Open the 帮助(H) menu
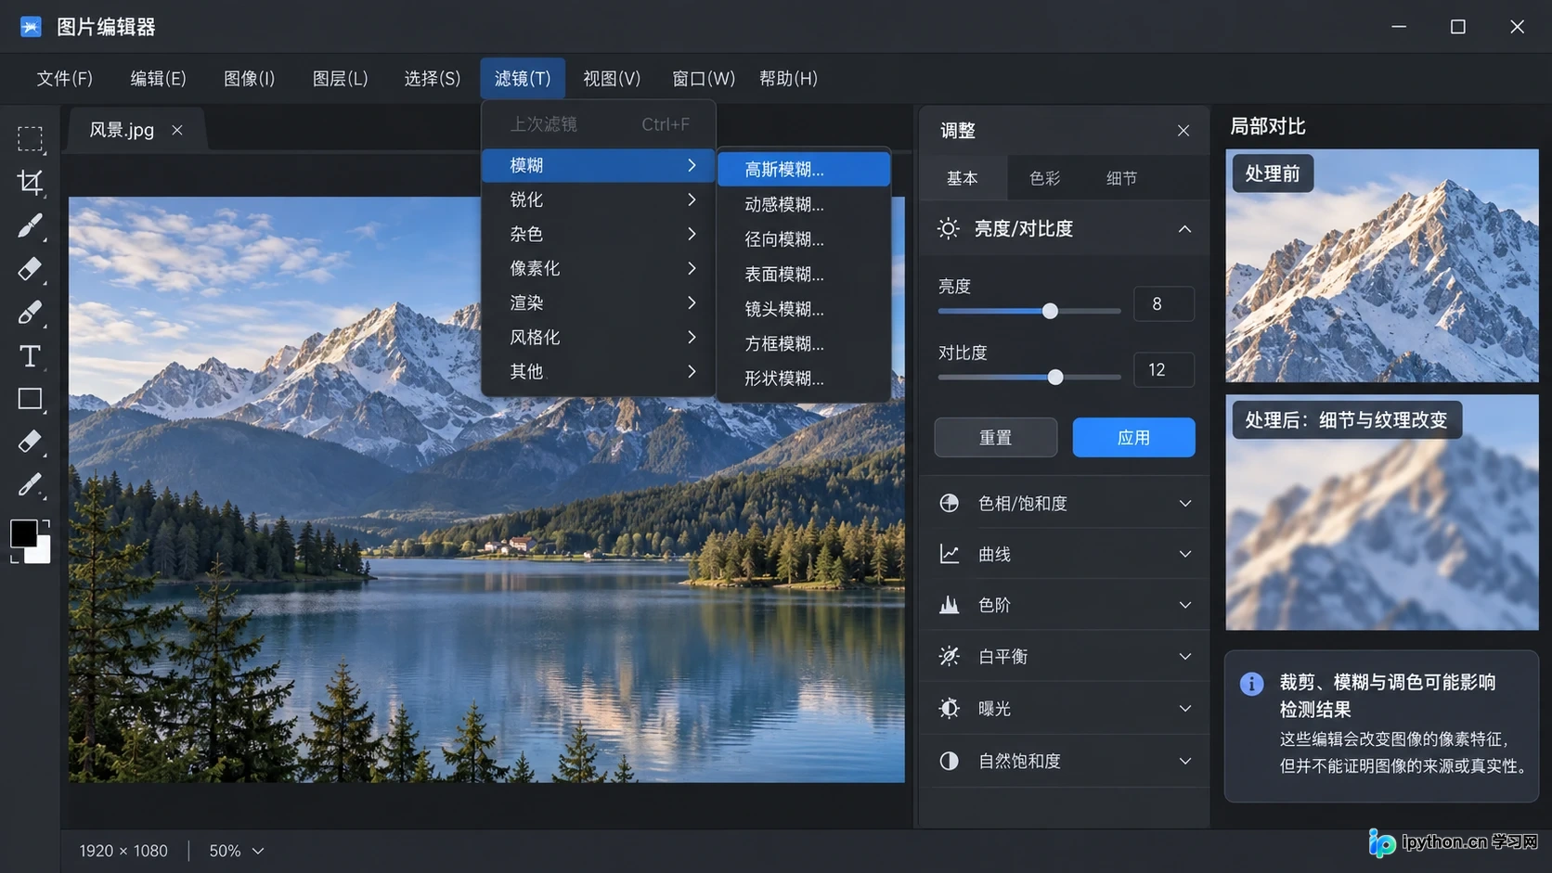 click(x=788, y=79)
